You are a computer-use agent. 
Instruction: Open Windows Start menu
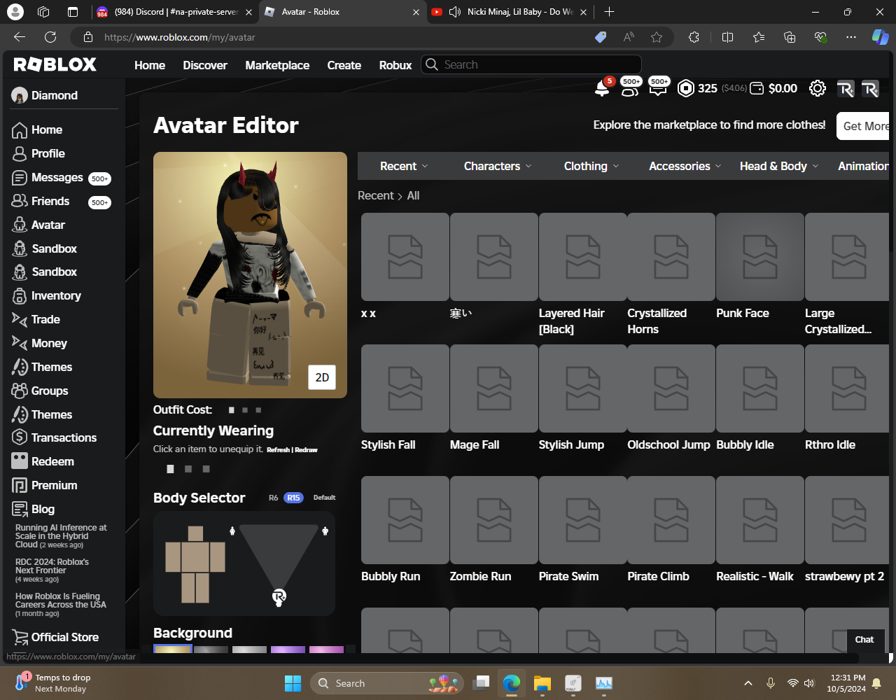[293, 683]
